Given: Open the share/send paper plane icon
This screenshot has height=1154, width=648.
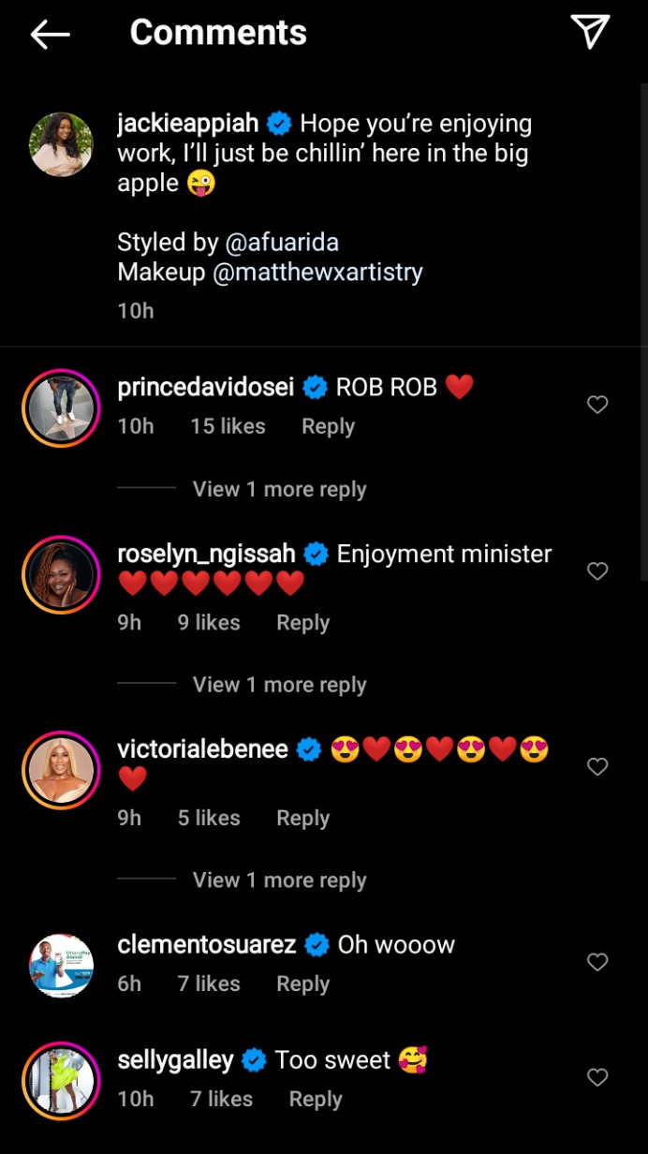Looking at the screenshot, I should pos(590,32).
